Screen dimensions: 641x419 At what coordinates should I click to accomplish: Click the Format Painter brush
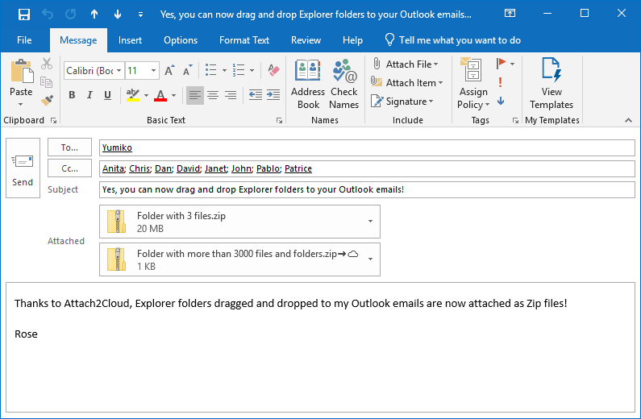[x=47, y=101]
